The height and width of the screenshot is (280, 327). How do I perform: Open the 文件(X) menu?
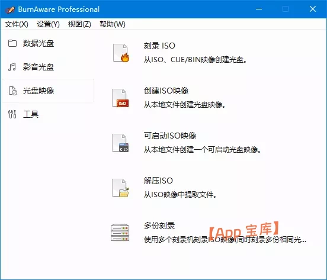tap(16, 24)
